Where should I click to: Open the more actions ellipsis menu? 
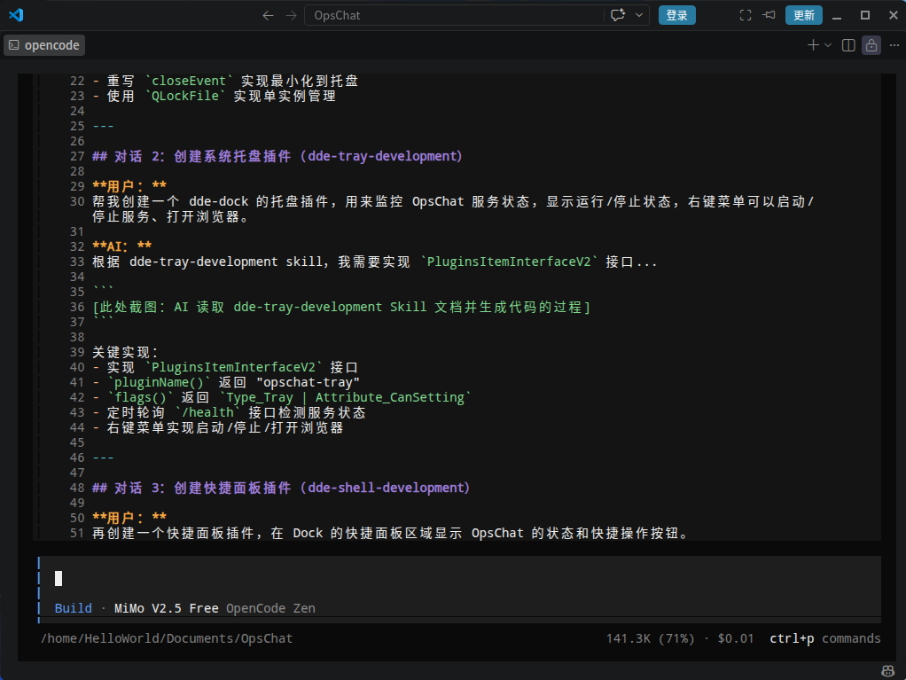tap(894, 45)
